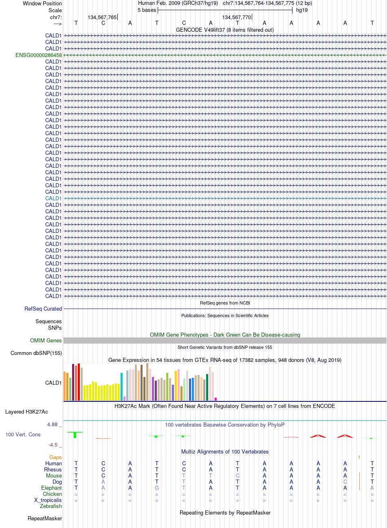The height and width of the screenshot is (528, 387).
Task: Click the C base in Dog row
Action: [x=345, y=482]
